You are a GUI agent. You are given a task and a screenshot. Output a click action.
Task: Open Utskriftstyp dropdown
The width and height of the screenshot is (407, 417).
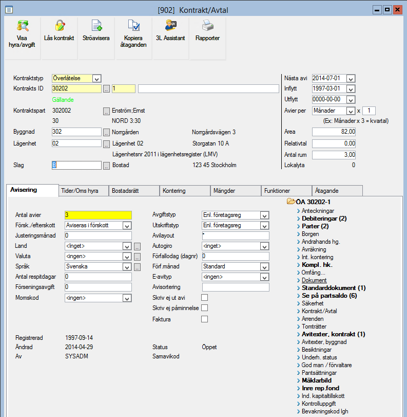tap(264, 226)
